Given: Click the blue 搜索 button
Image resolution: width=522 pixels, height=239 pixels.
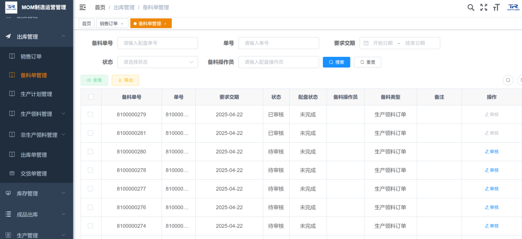Looking at the screenshot, I should pos(336,62).
